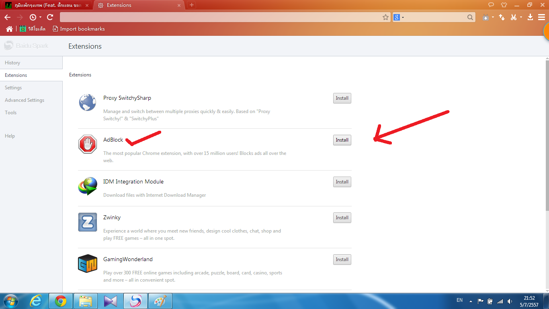Open the hamburger main menu
This screenshot has width=549, height=309.
click(x=541, y=17)
